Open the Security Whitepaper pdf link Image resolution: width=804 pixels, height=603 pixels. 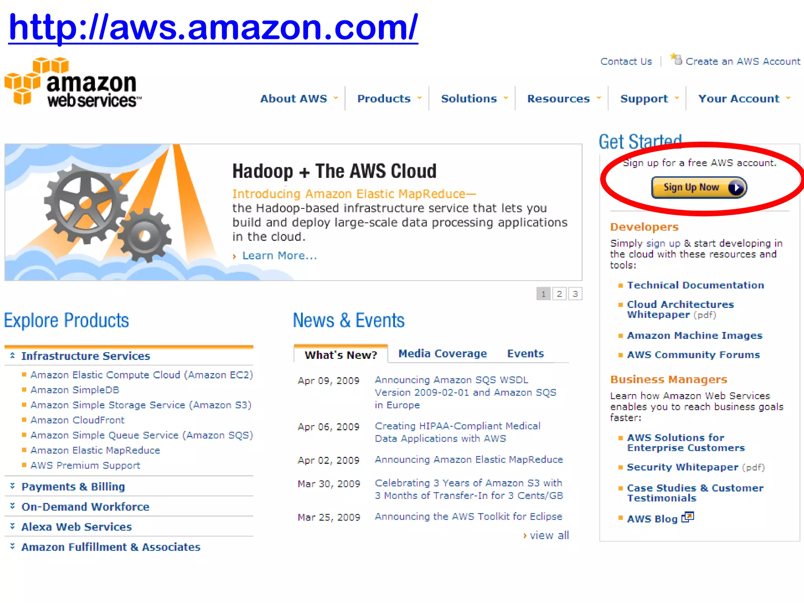(x=696, y=467)
